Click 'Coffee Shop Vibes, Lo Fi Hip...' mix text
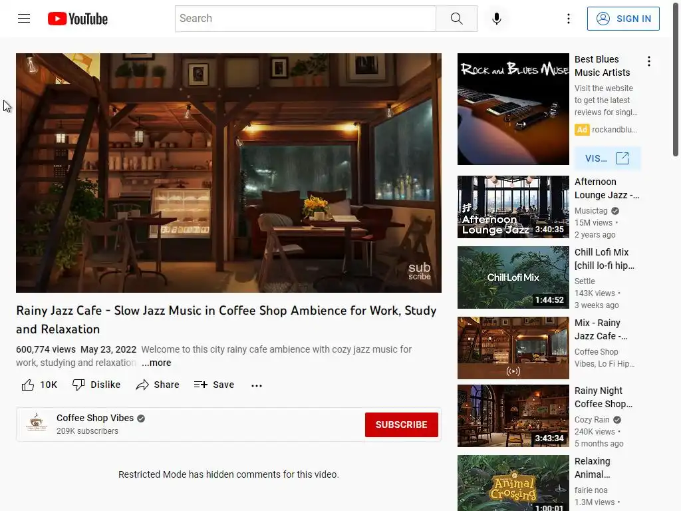 tap(604, 357)
